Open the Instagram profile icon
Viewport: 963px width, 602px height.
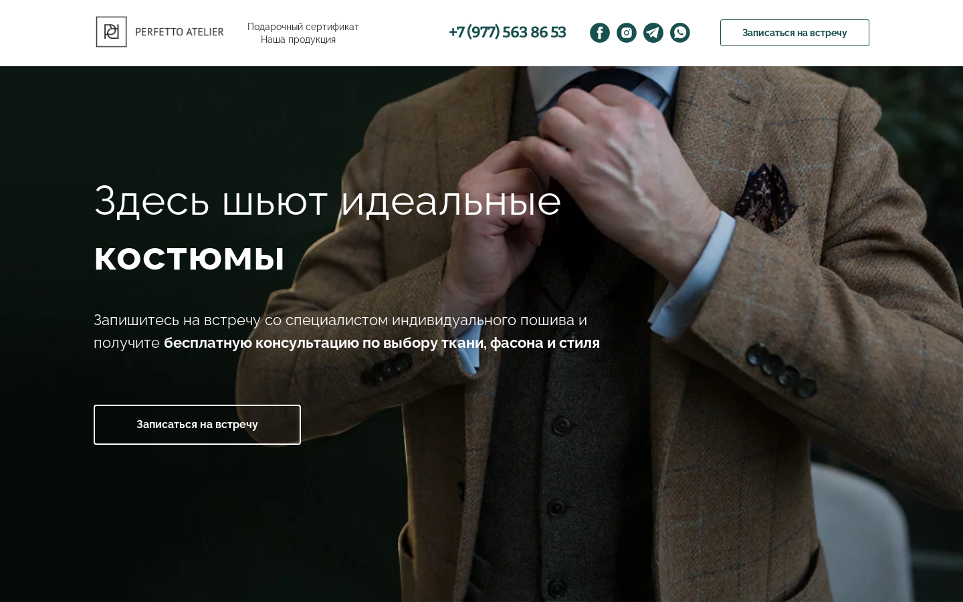pos(627,33)
